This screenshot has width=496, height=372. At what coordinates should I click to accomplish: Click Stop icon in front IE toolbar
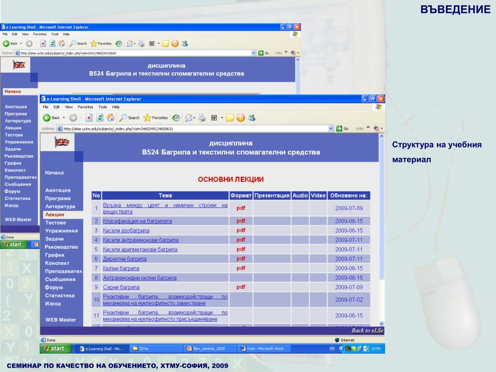tap(89, 118)
